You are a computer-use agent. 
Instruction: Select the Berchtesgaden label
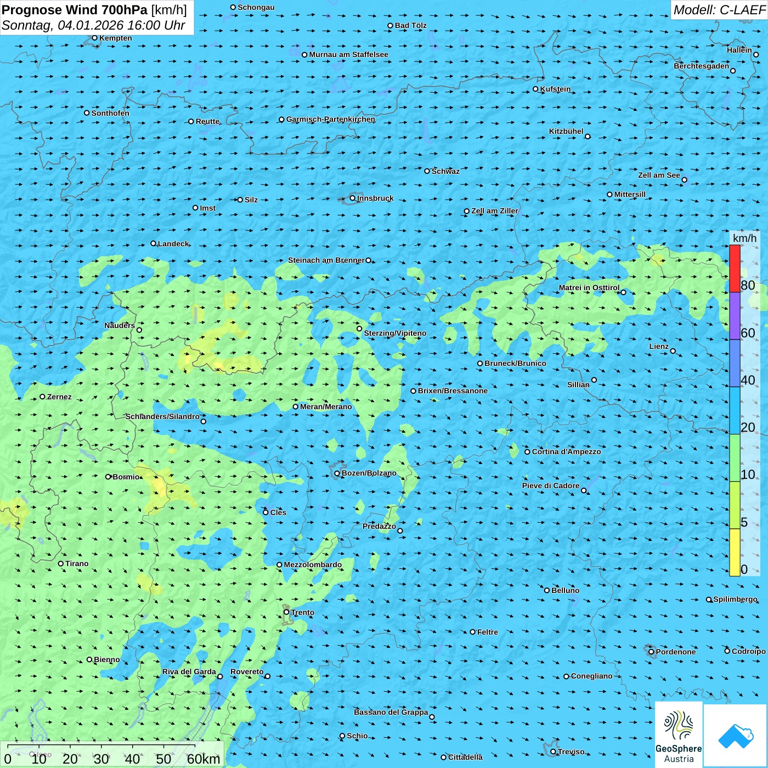tap(702, 66)
